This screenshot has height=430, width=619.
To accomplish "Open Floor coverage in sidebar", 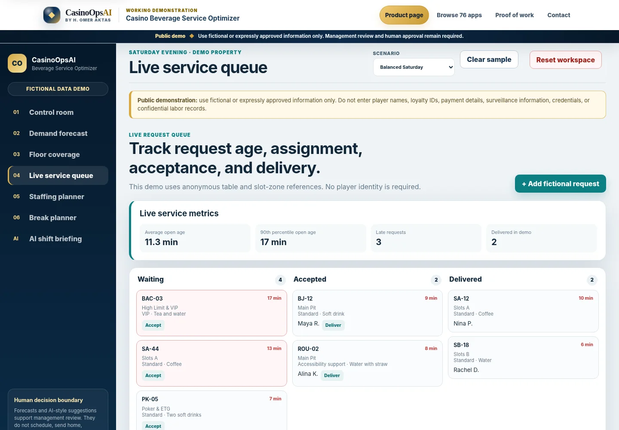I will pos(58,154).
